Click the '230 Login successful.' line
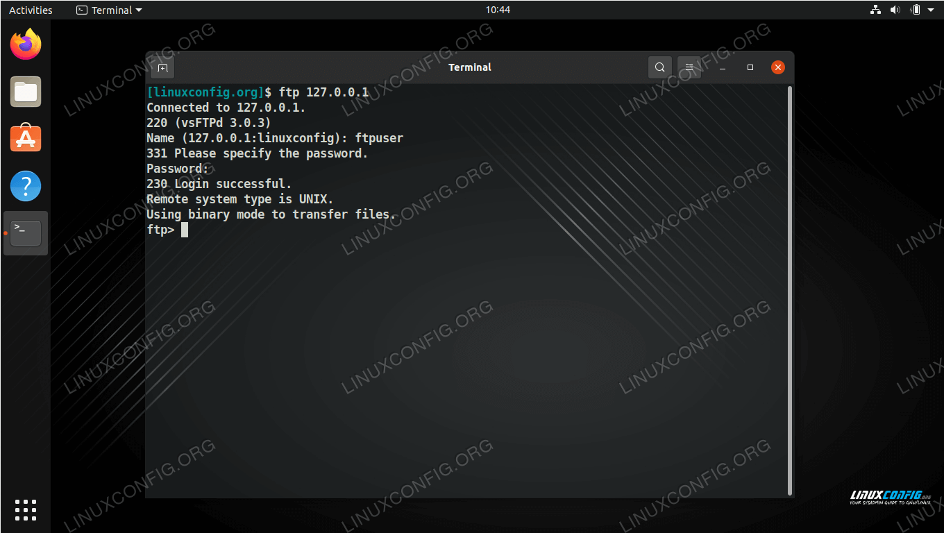This screenshot has width=944, height=533. [219, 184]
